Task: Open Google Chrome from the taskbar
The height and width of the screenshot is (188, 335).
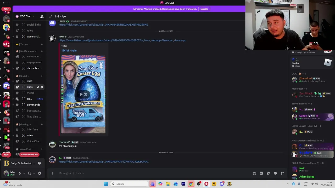Action: coord(191,184)
